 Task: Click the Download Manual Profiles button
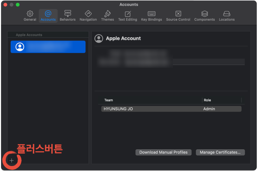pyautogui.click(x=164, y=152)
